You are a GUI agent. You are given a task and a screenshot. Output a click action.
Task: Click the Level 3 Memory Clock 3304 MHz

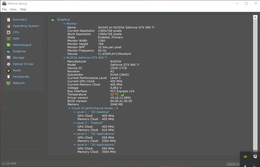[x=109, y=141]
